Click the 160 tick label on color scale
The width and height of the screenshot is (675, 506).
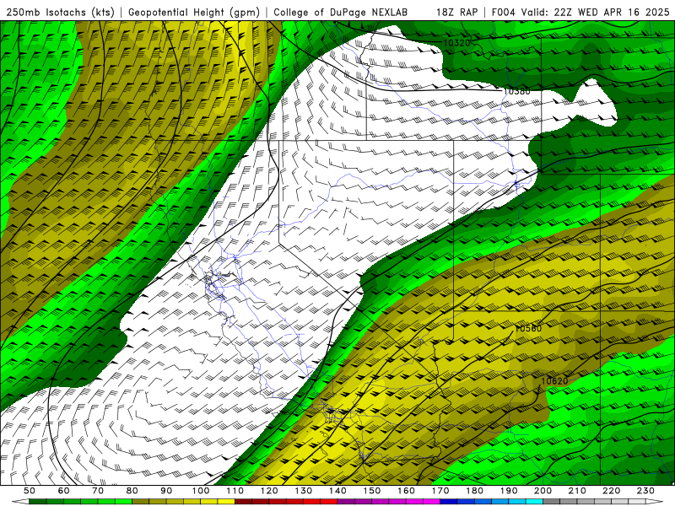406,491
